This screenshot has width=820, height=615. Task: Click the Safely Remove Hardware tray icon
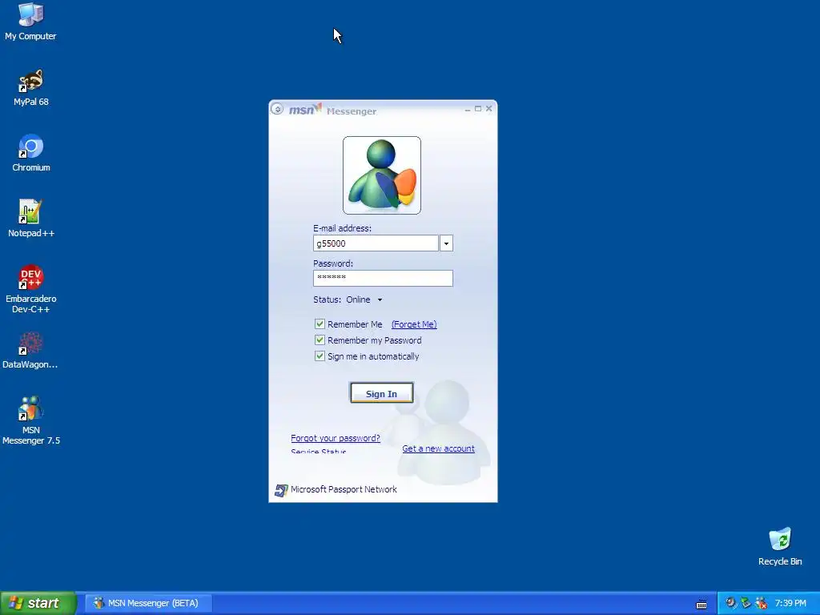tap(746, 603)
